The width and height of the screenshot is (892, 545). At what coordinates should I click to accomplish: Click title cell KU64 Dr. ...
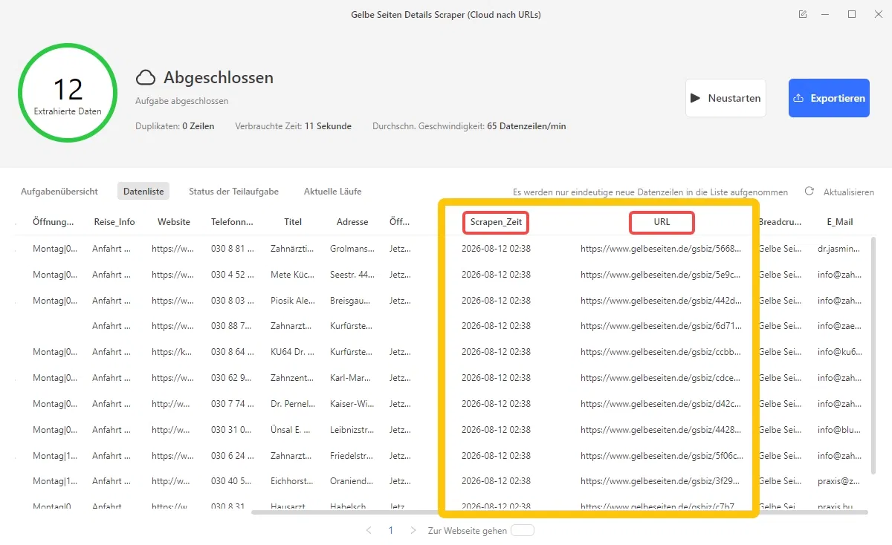click(292, 352)
